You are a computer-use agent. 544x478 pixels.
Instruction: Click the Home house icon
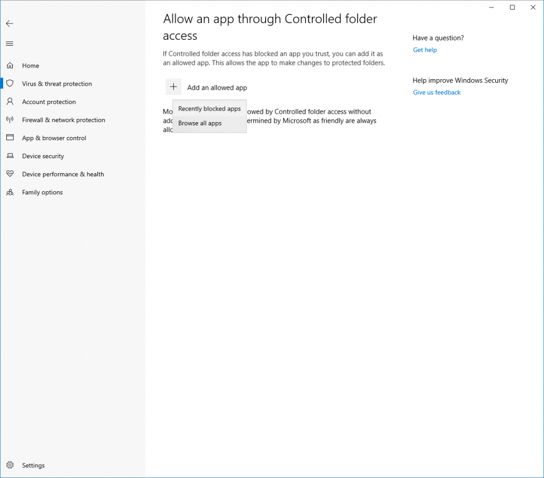(10, 66)
